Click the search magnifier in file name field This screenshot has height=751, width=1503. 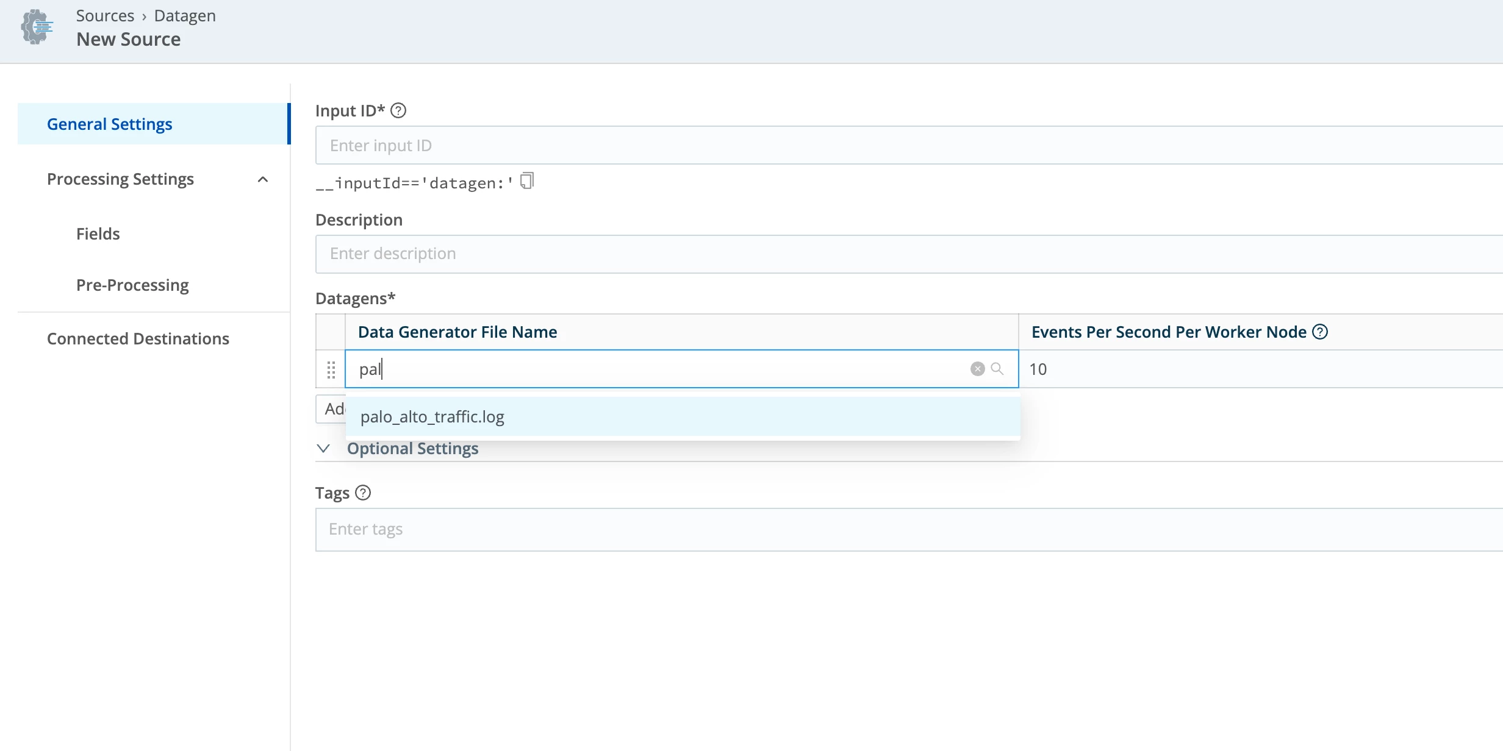pyautogui.click(x=997, y=369)
